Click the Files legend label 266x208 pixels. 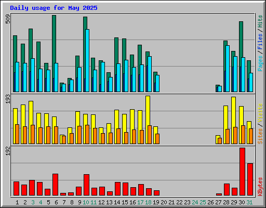coord(260,42)
